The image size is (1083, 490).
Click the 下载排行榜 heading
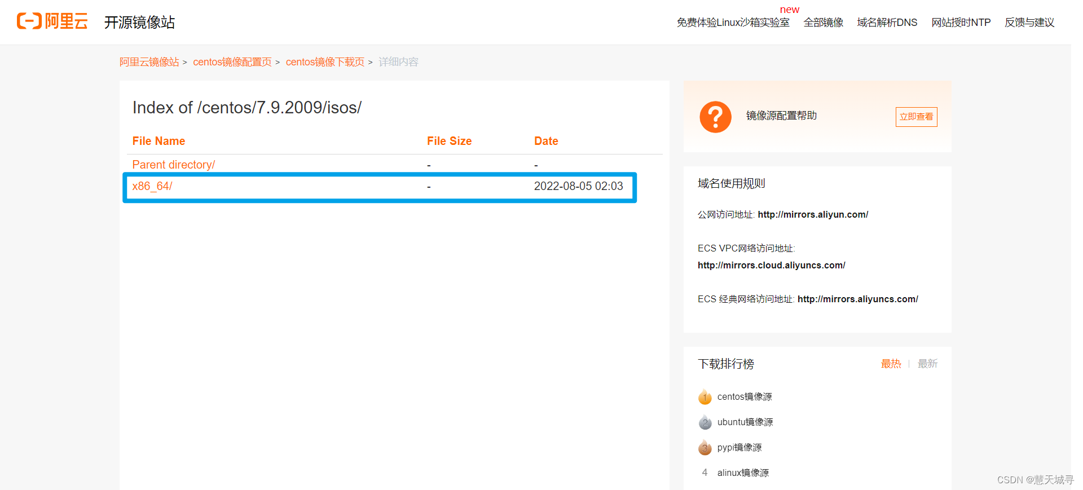click(x=725, y=364)
